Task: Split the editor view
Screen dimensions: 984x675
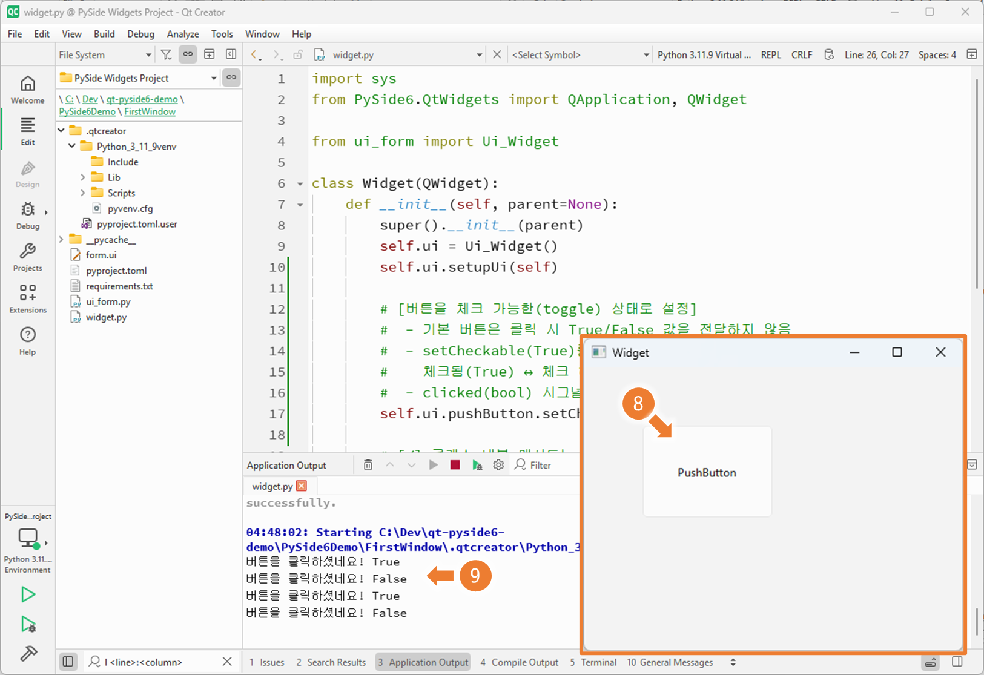Action: coord(972,54)
